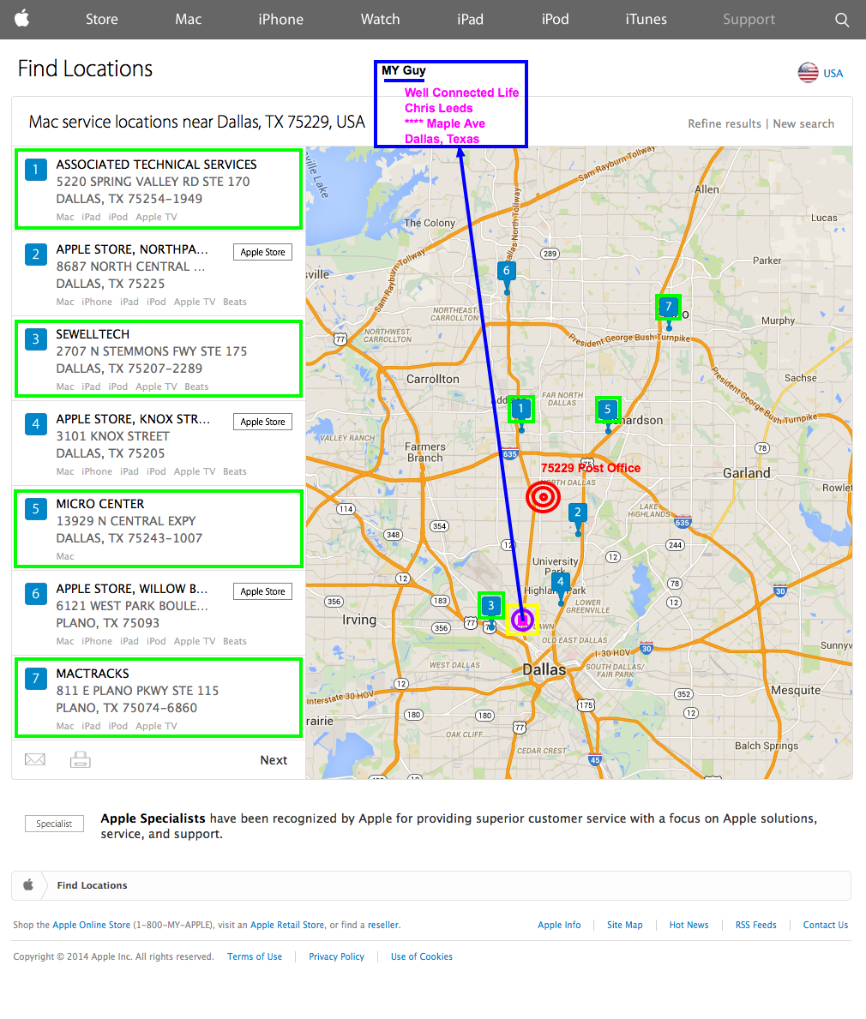Image resolution: width=866 pixels, height=1019 pixels.
Task: Open the Privacy Policy link
Action: (x=337, y=956)
